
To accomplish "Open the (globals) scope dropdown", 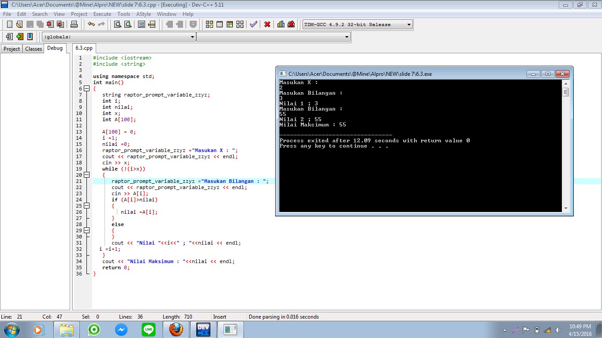I will [192, 37].
